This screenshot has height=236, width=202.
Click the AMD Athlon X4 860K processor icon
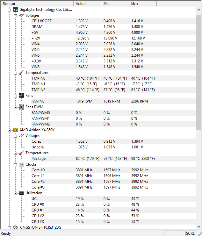tap(15, 130)
